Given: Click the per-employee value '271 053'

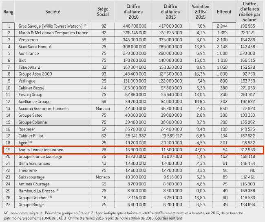Looking at the screenshot, I should click(247, 88).
